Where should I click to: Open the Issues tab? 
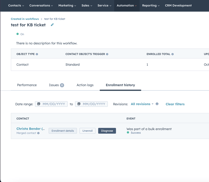[x=56, y=85]
